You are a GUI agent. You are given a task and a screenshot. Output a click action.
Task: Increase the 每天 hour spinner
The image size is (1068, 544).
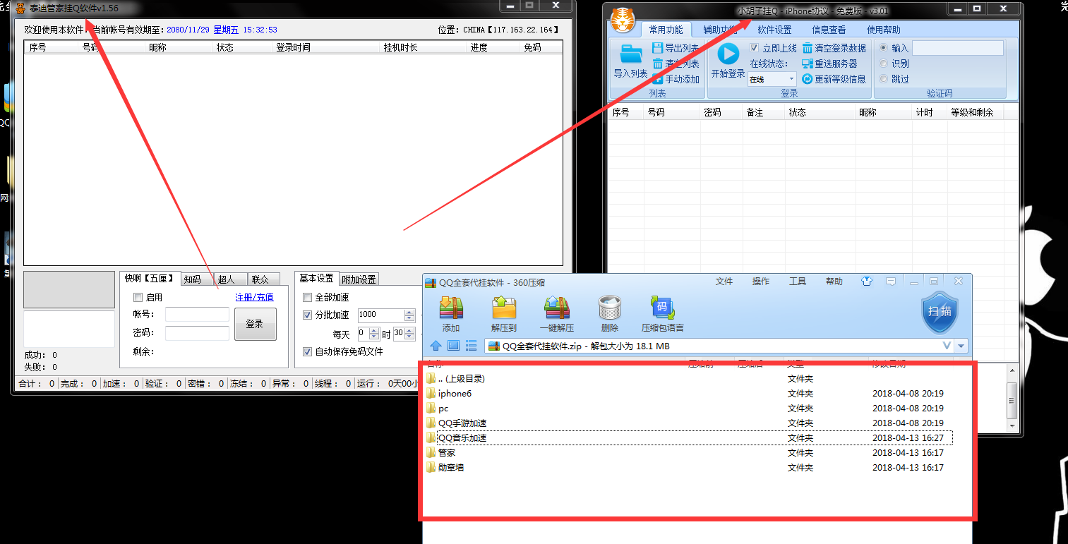coord(375,330)
